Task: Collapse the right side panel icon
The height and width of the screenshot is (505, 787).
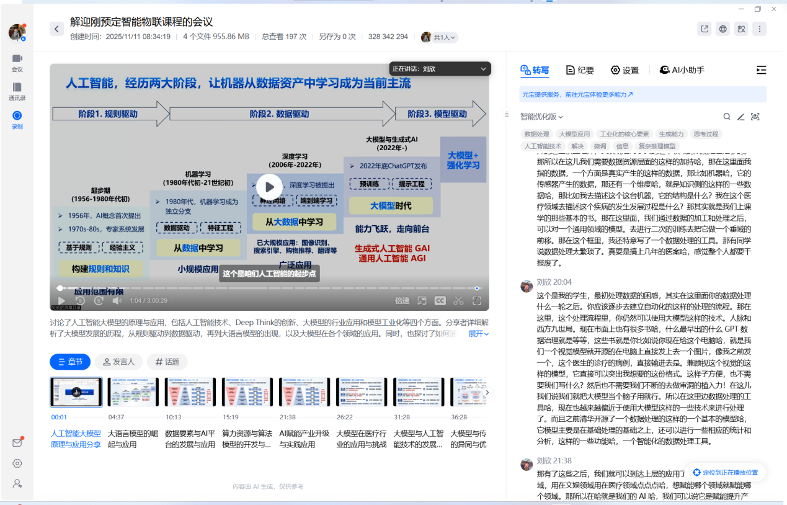Action: [x=762, y=70]
